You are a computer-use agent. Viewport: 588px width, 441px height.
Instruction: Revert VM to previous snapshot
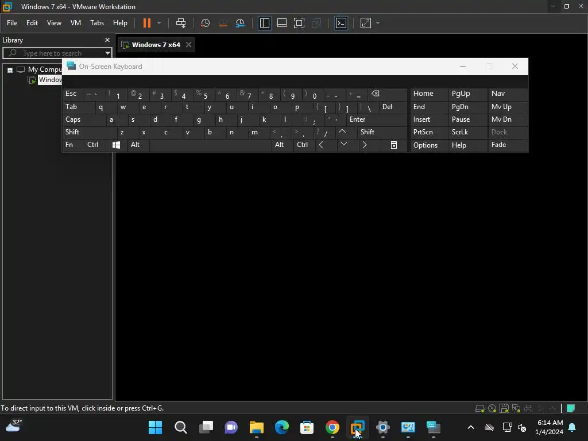pos(223,23)
